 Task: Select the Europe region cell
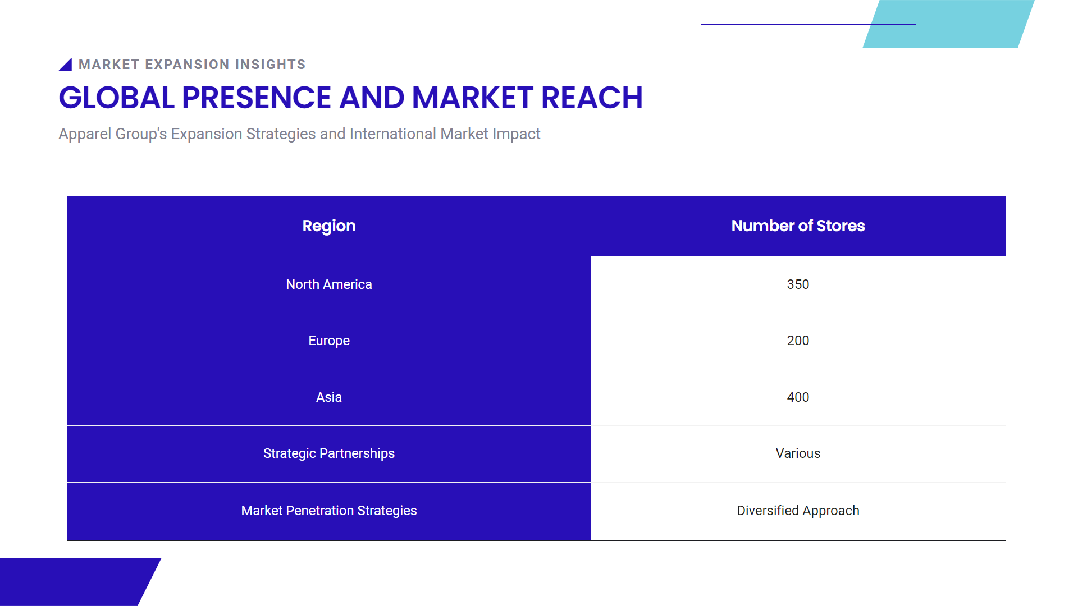click(x=328, y=341)
